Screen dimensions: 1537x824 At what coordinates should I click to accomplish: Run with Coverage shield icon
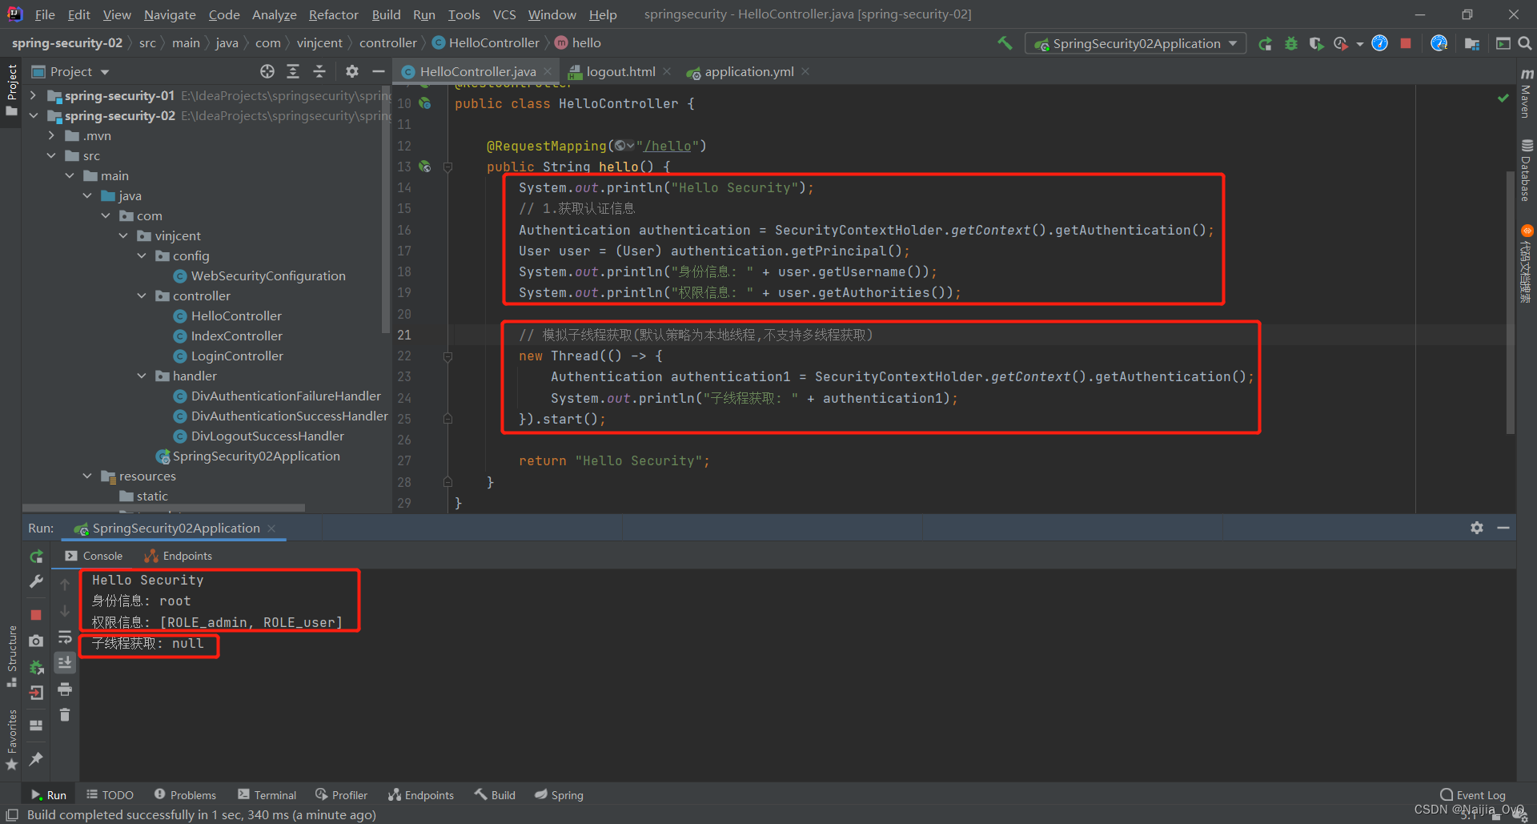click(1316, 44)
